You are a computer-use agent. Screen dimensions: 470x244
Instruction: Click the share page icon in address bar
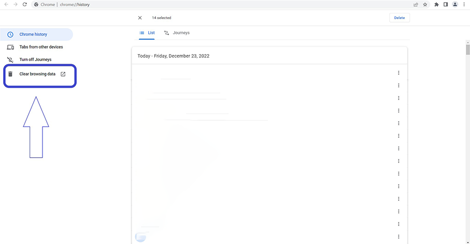click(416, 4)
